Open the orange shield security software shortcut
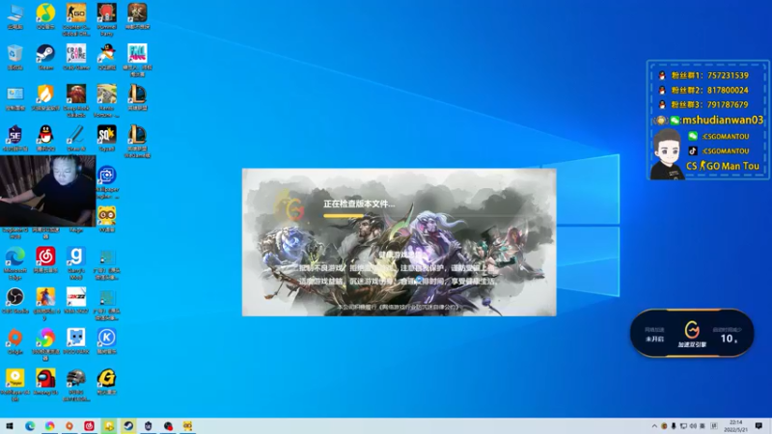 click(x=45, y=97)
